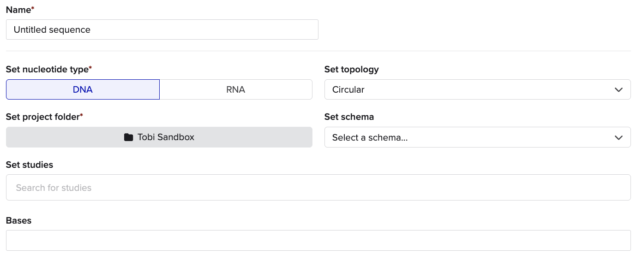Click the Bases label text
The image size is (636, 260).
click(x=18, y=221)
